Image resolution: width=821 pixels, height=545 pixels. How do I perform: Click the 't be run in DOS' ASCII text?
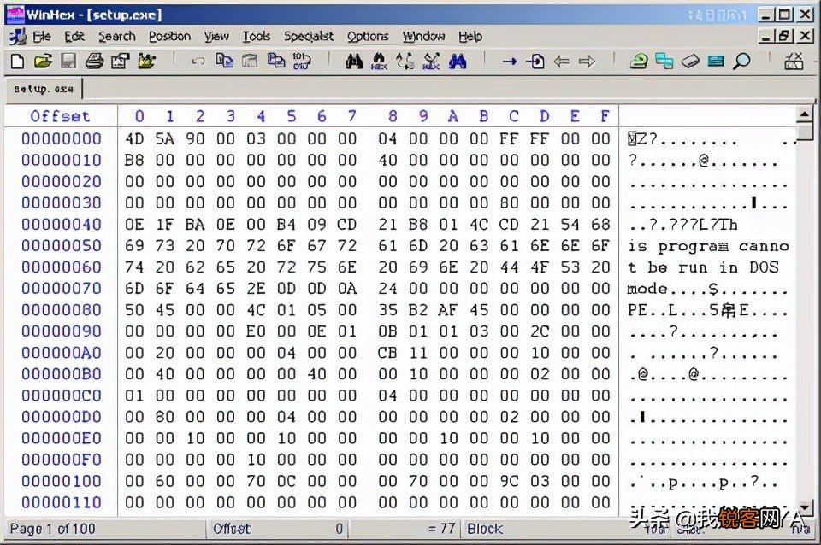[704, 267]
